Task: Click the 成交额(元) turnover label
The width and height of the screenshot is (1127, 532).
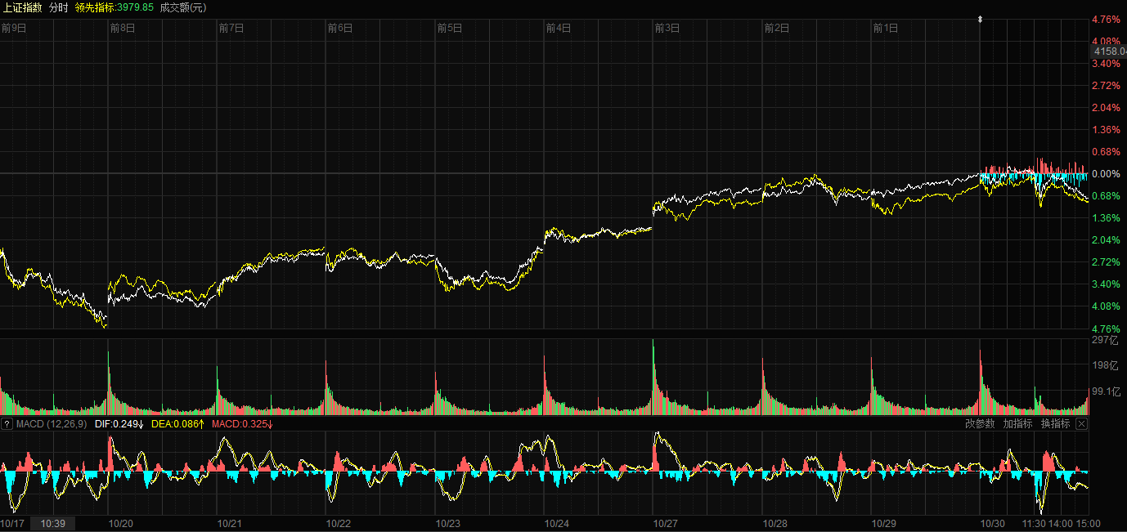Action: coord(183,7)
